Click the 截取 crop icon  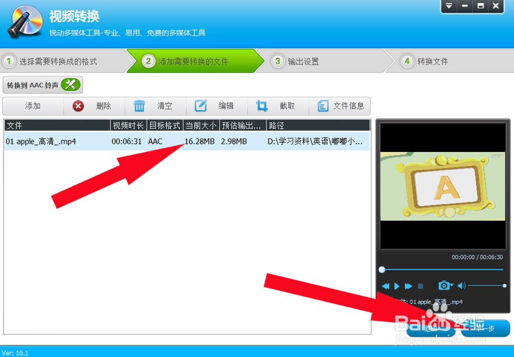tap(262, 106)
